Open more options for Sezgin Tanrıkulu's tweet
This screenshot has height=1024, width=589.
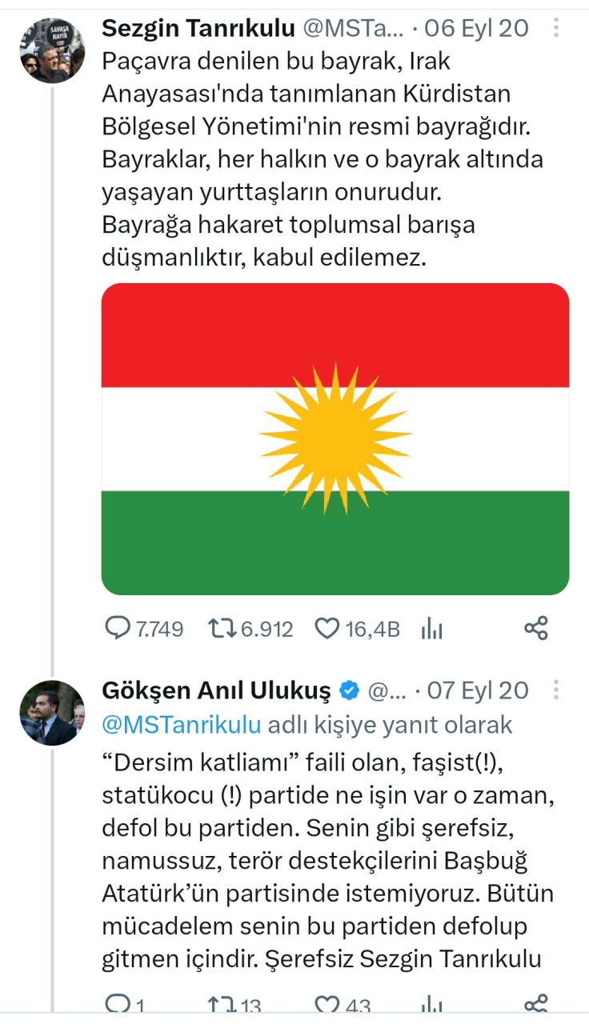(557, 29)
